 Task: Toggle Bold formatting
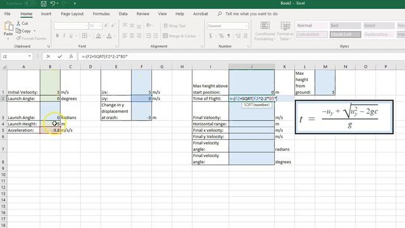(57, 35)
